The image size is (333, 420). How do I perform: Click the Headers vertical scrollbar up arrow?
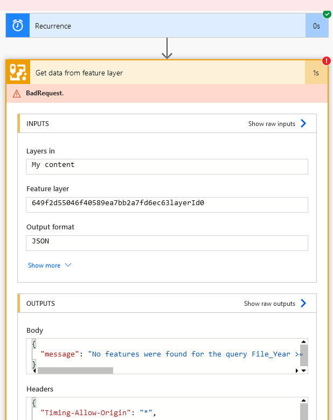pos(304,401)
